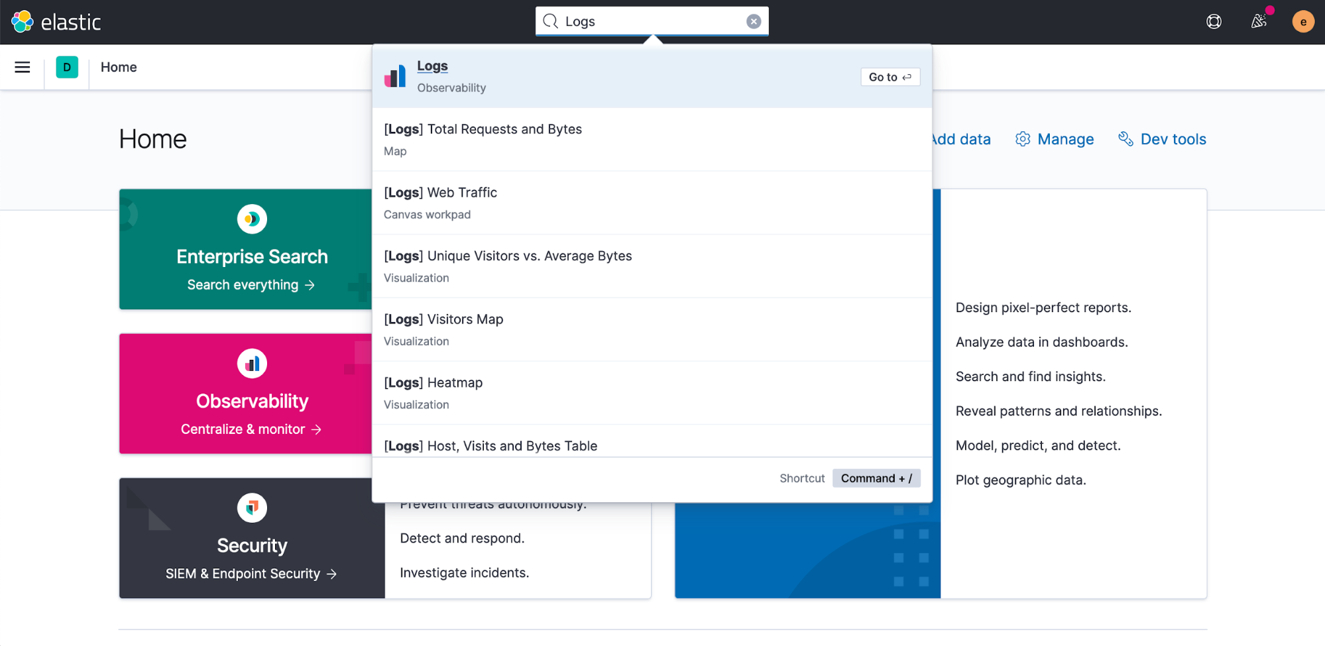Click 'Detect and respond.' text
The image size is (1325, 646).
[x=462, y=538]
